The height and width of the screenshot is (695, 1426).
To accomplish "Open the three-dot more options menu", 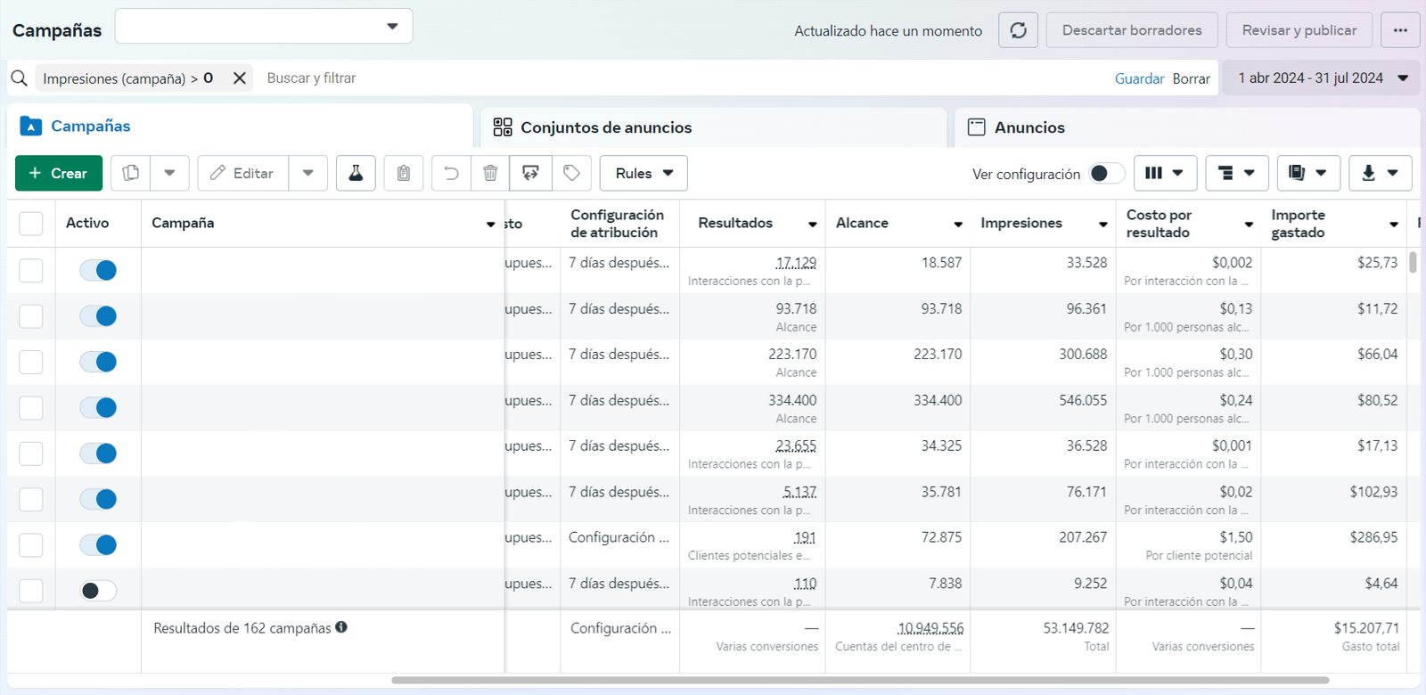I will coord(1400,30).
